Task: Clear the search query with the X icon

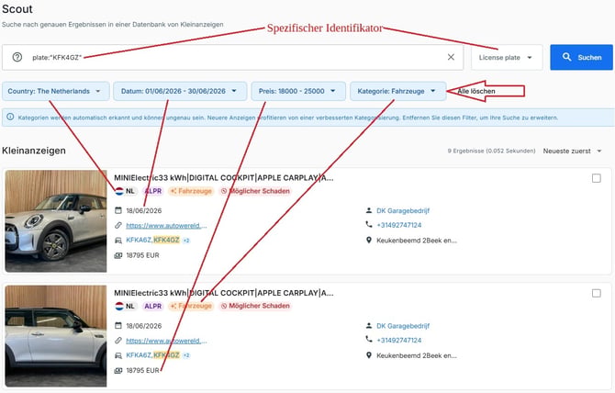Action: tap(451, 57)
